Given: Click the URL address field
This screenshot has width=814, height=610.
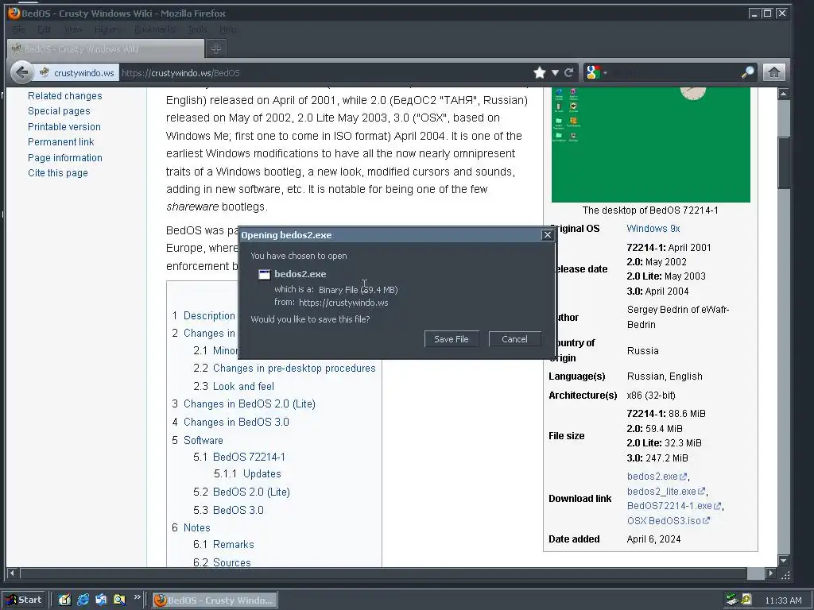Looking at the screenshot, I should pyautogui.click(x=324, y=72).
